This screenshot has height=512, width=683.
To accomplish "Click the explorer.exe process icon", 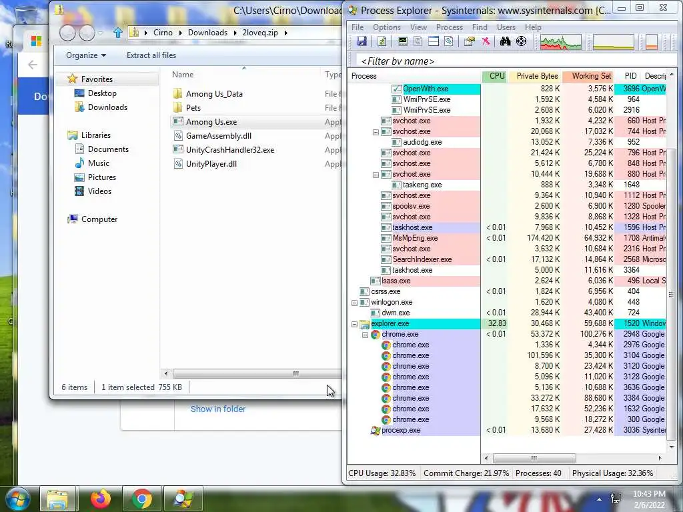I will coord(365,323).
